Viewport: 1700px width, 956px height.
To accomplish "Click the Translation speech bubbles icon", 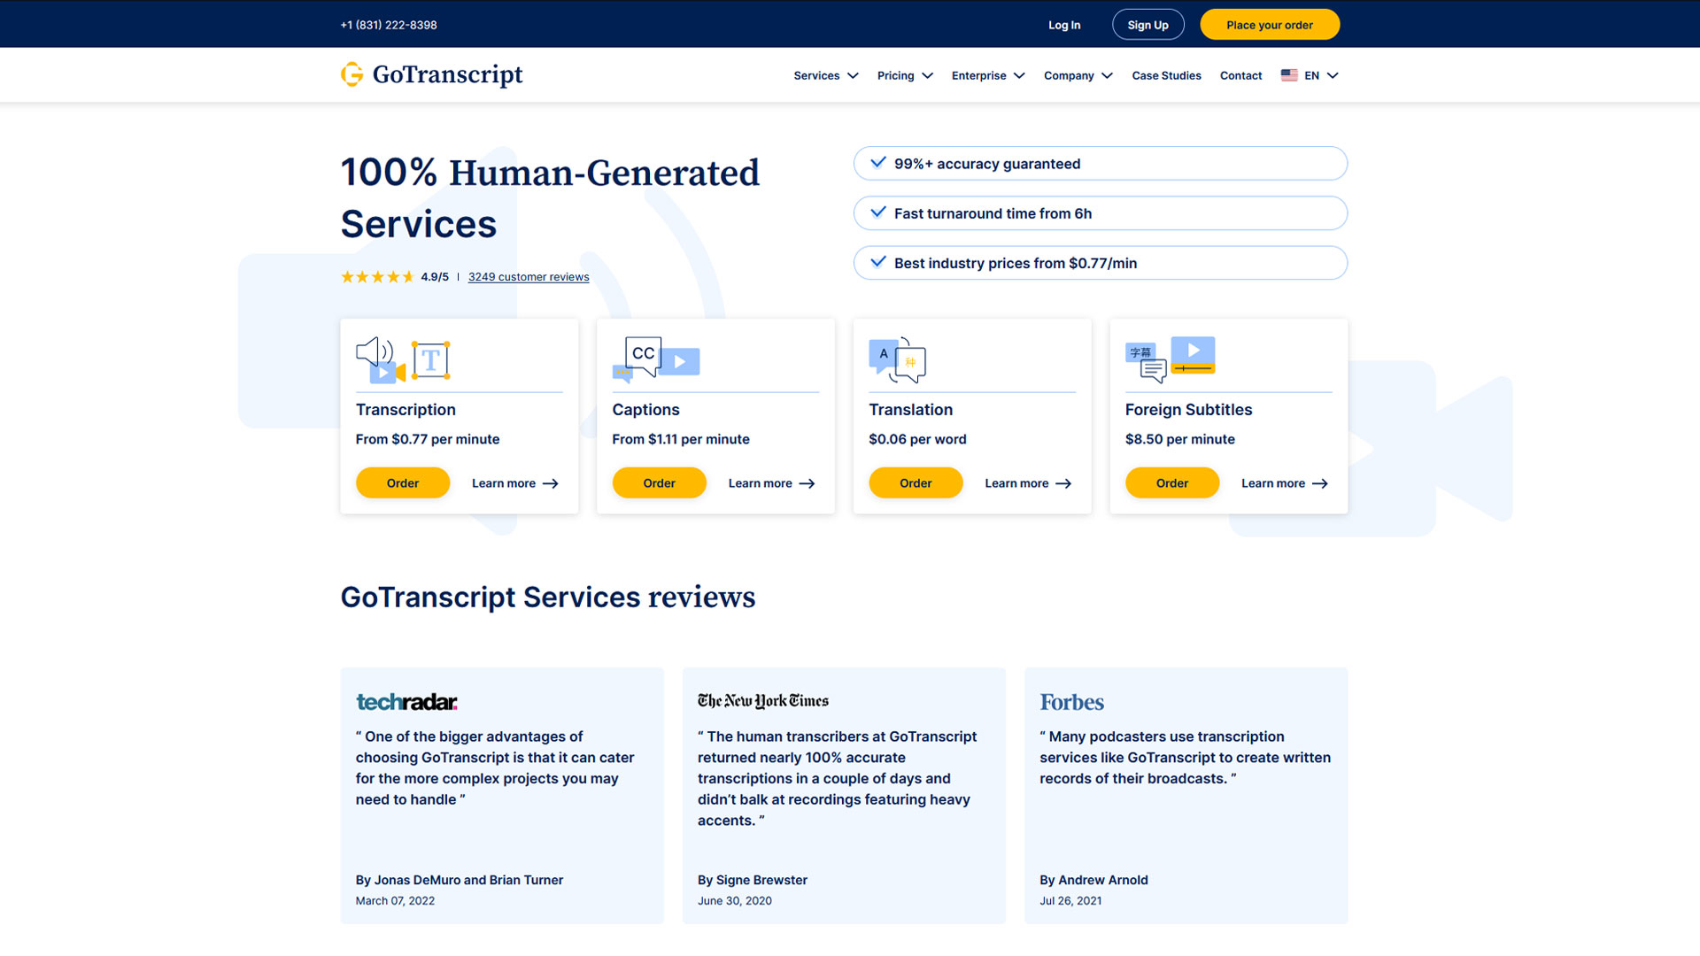I will 898,359.
